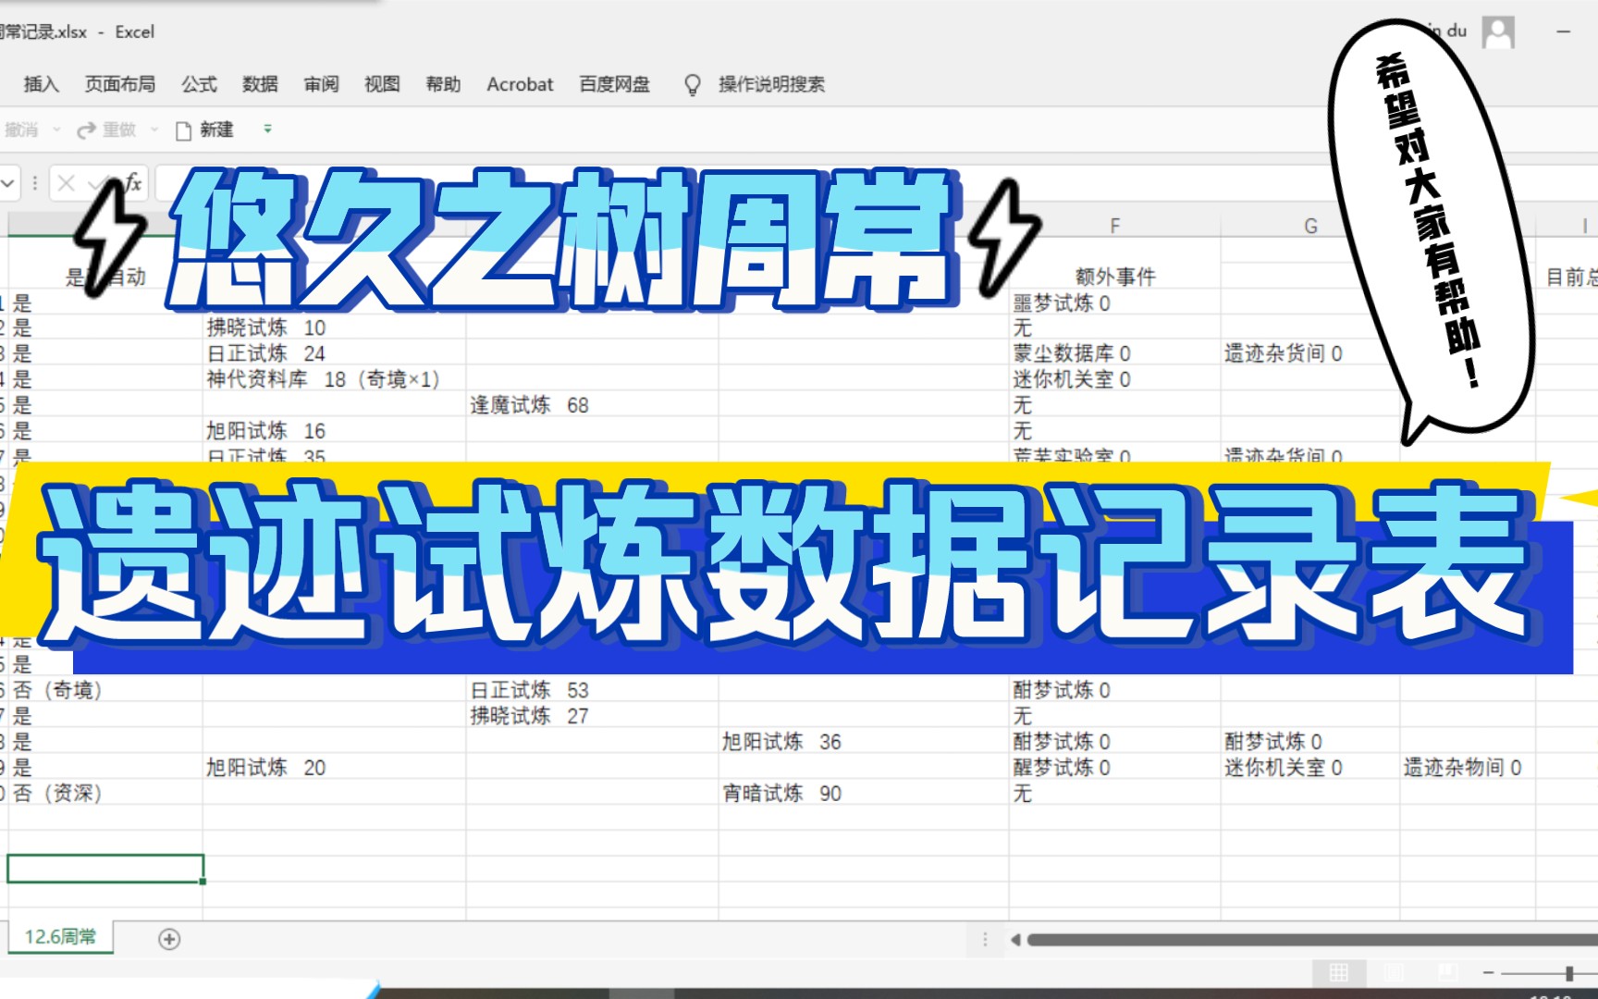
Task: Click the Redo (重做) icon
Action: point(86,129)
